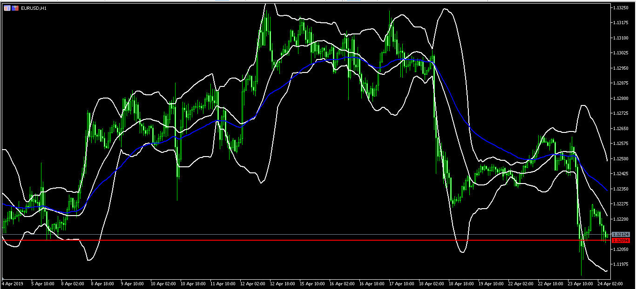Open the one-click trading panel icon
The image size is (636, 289).
(15, 8)
